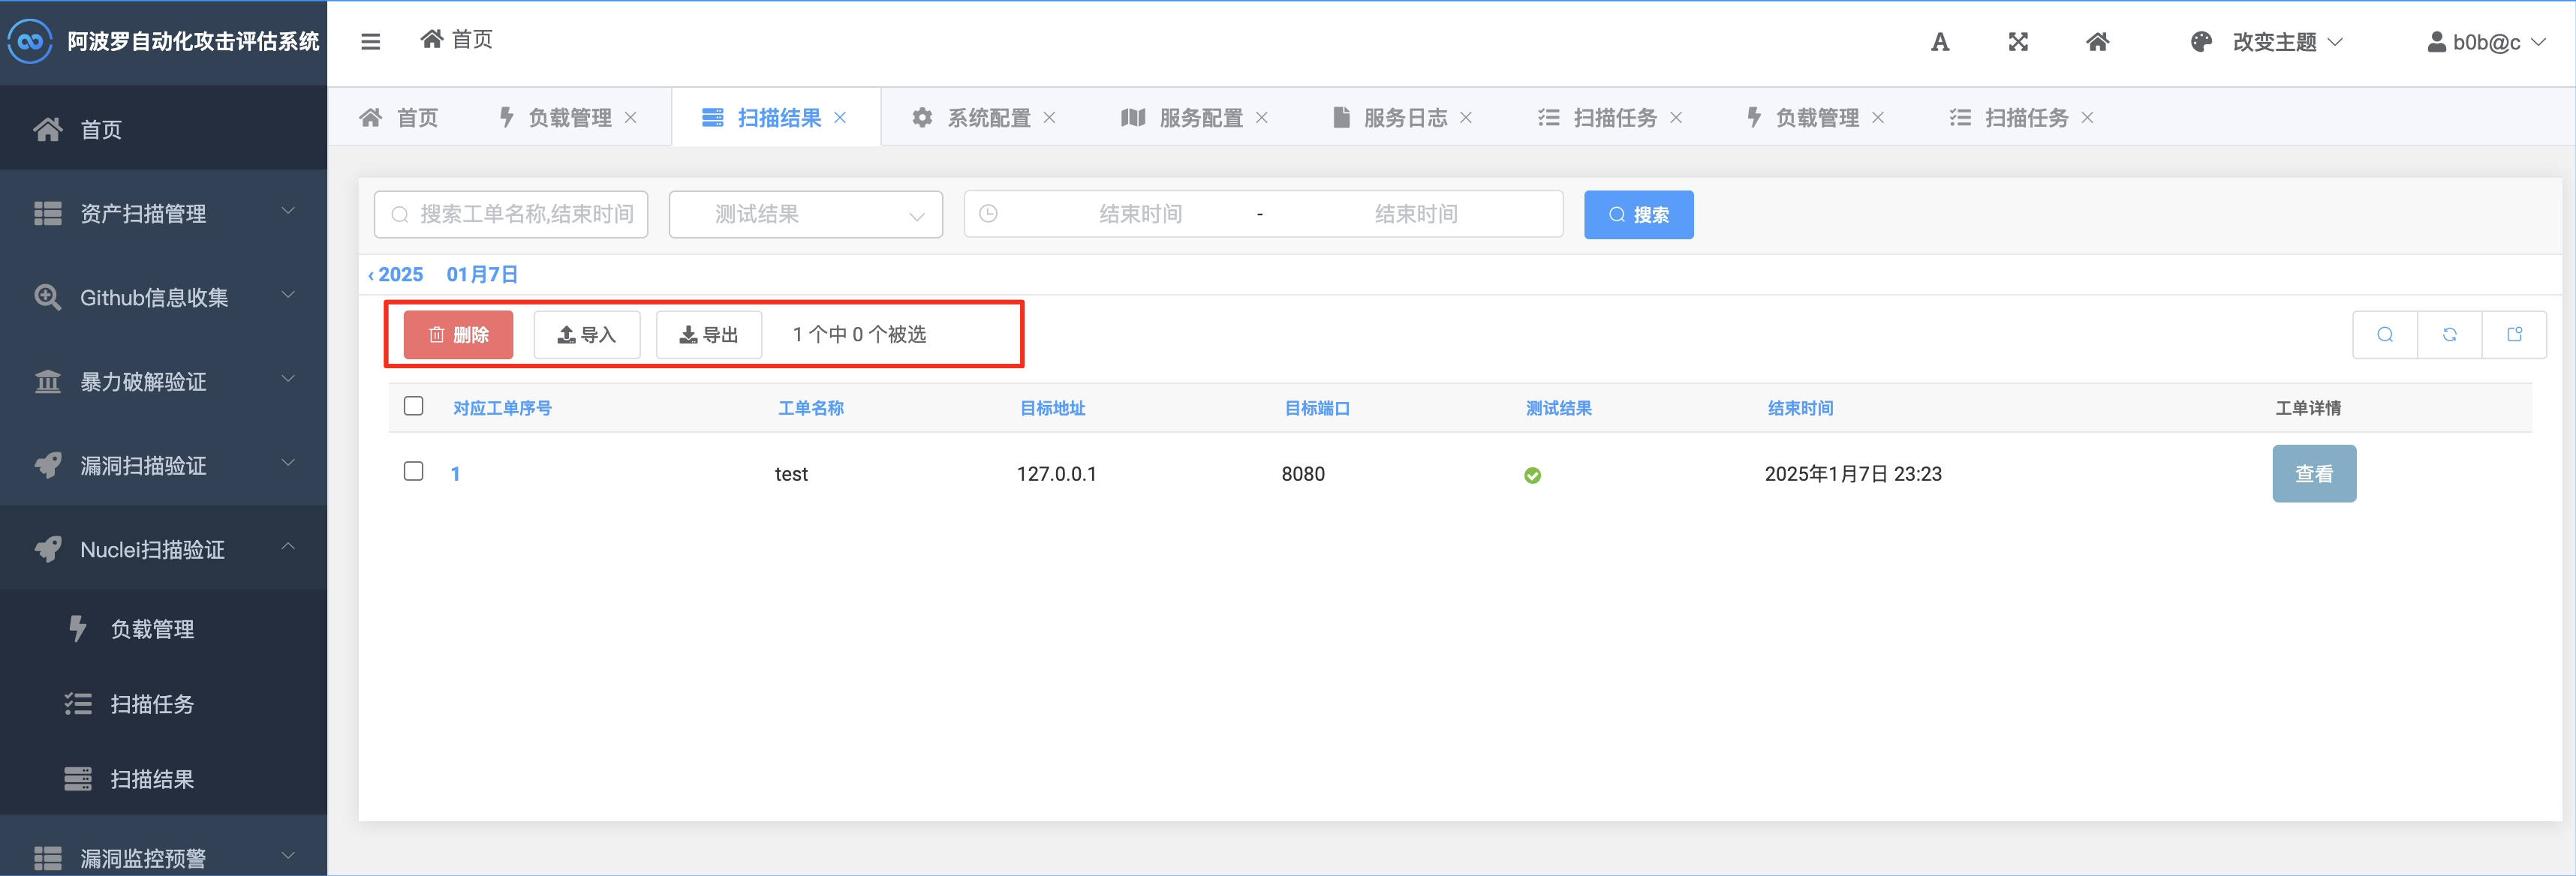
Task: Close the 扫描结果 tab
Action: click(840, 118)
